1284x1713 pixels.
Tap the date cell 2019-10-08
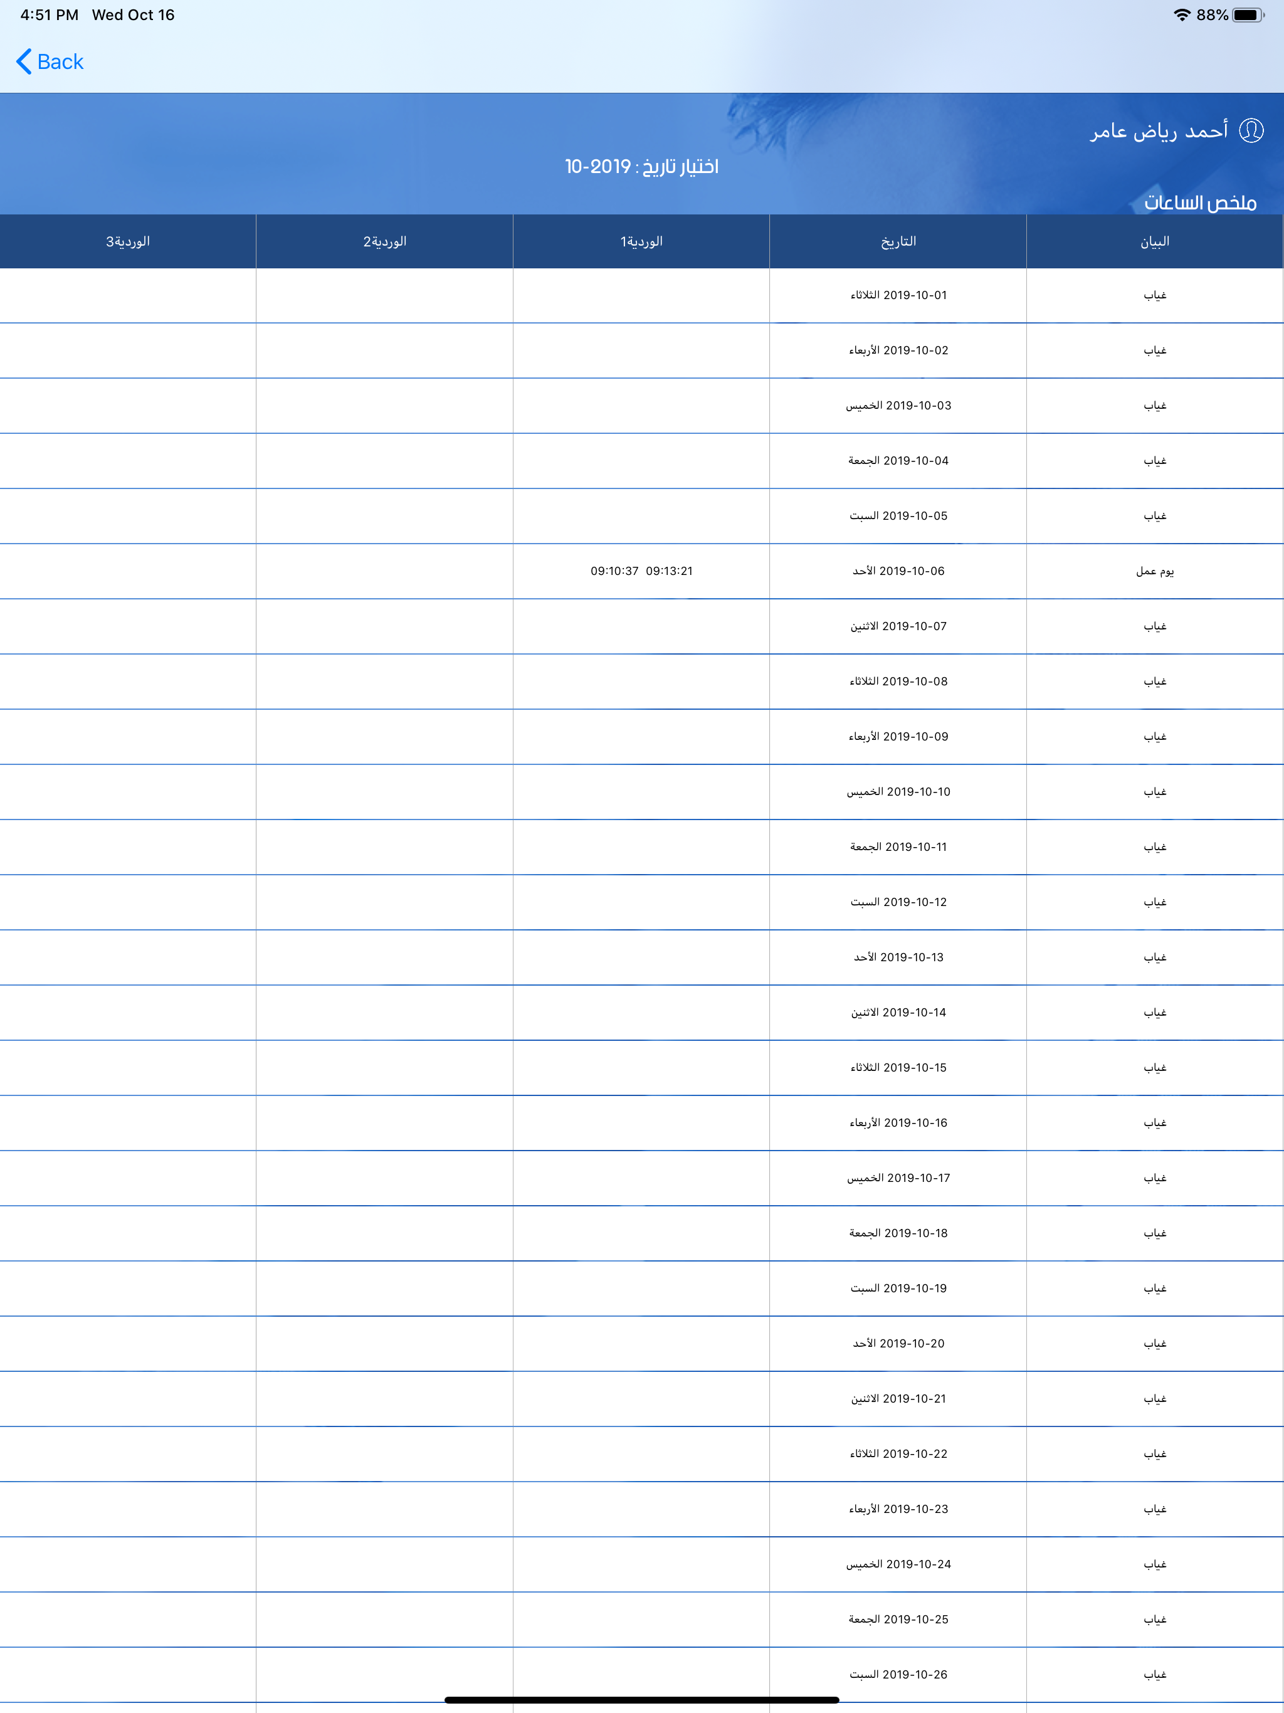point(898,682)
